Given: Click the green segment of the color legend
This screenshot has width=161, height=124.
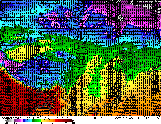Looking at the screenshot, I should [36, 121].
